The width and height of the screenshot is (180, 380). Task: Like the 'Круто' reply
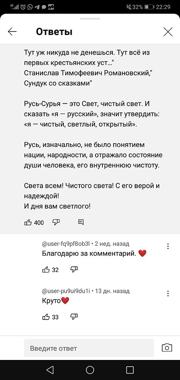tap(46, 317)
